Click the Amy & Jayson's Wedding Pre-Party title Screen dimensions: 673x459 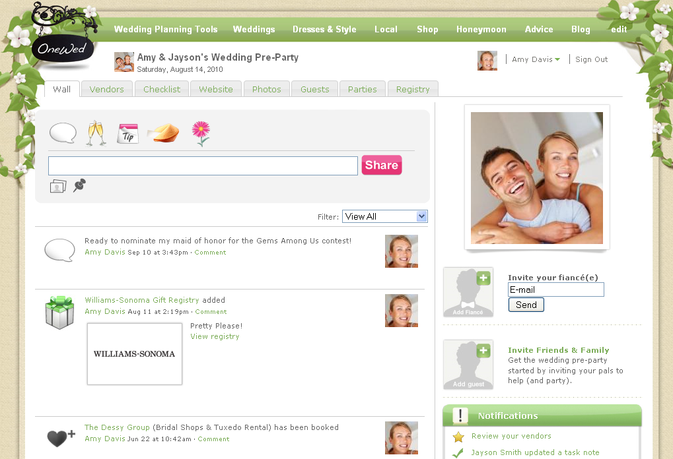pos(217,57)
